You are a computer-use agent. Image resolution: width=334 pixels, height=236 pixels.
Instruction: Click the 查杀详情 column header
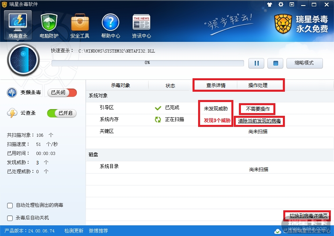click(x=216, y=85)
